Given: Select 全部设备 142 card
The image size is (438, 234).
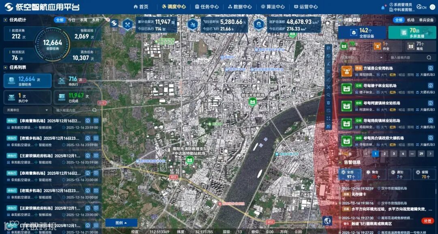Looking at the screenshot, I should pyautogui.click(x=362, y=32).
